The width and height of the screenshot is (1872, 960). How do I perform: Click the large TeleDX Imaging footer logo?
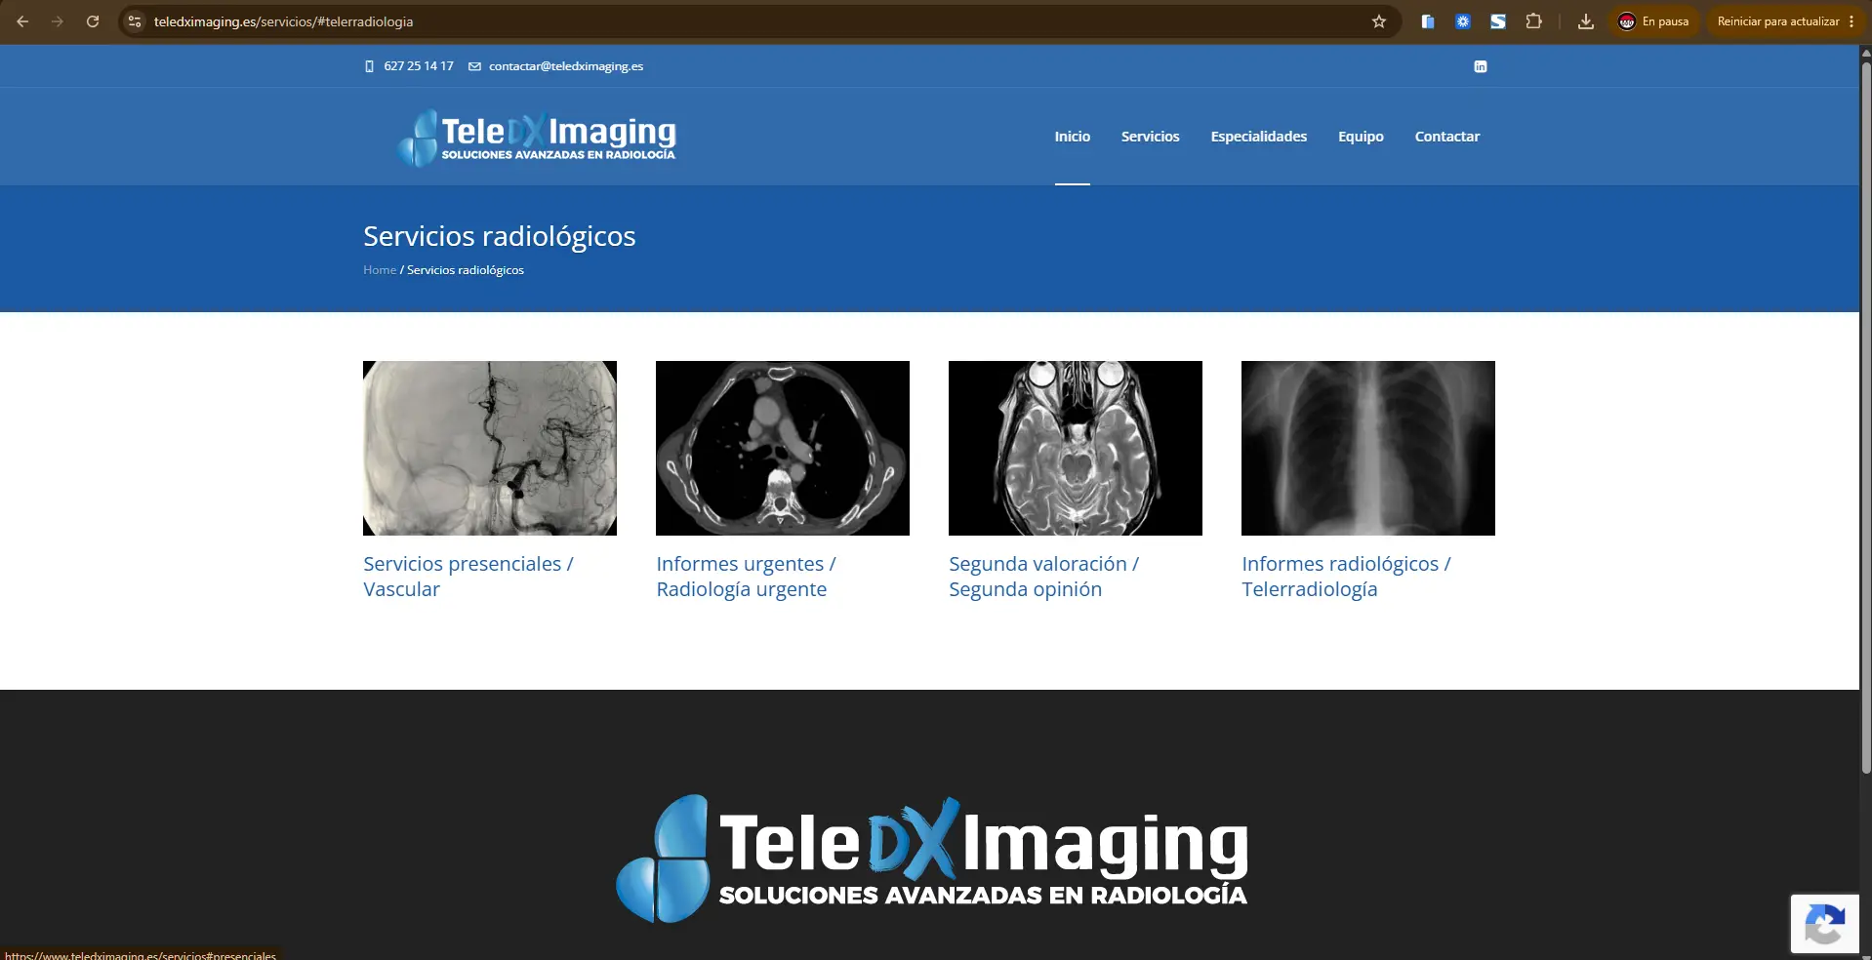point(932,859)
